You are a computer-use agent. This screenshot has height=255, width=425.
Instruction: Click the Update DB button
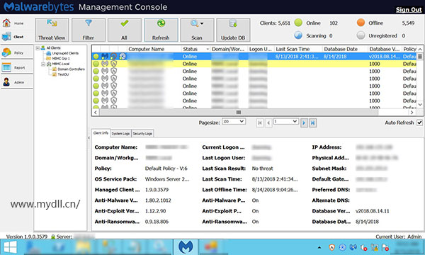[233, 30]
